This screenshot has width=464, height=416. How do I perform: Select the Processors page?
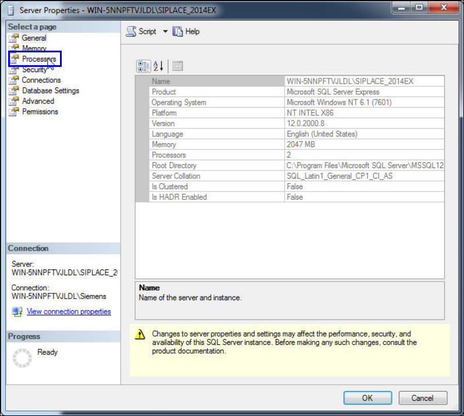pos(39,59)
